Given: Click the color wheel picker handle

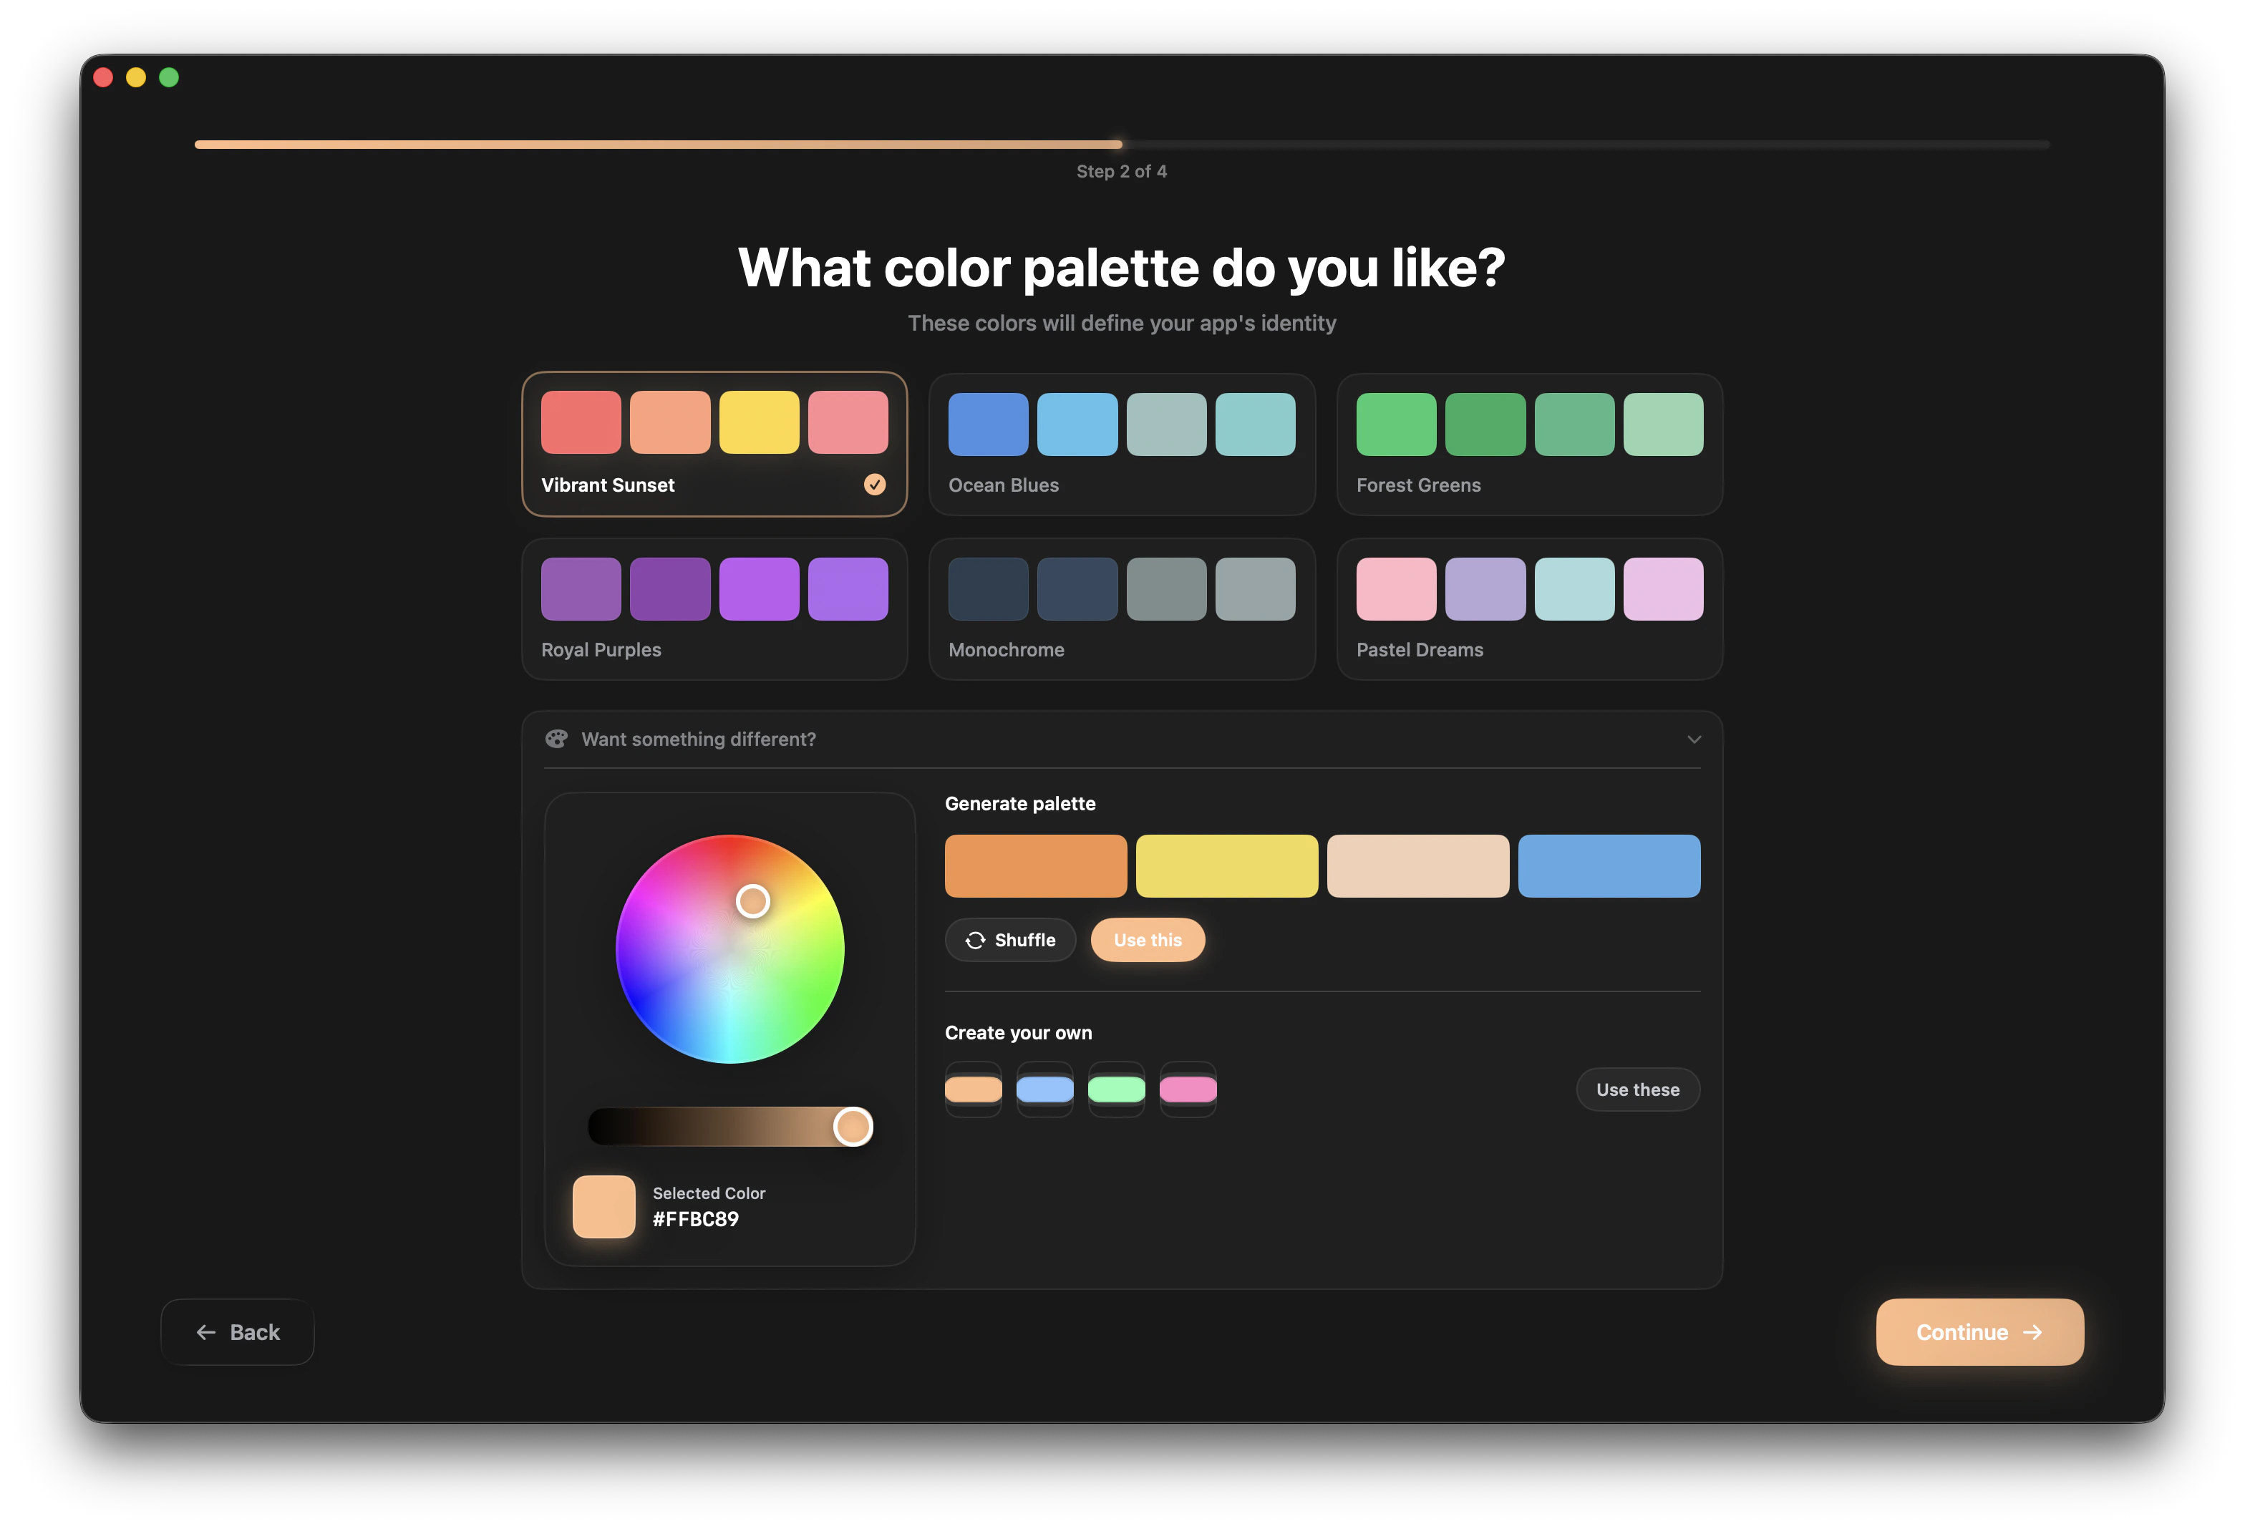Looking at the screenshot, I should [752, 901].
